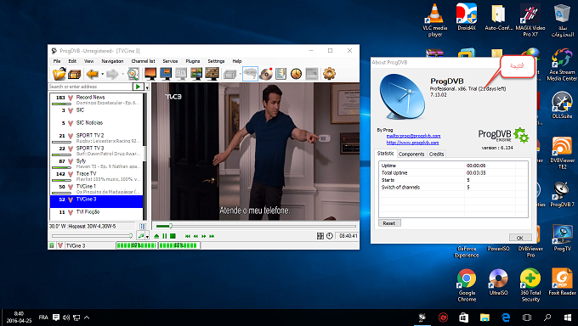
Task: Open file folder icon in ProgDVB toolbar
Action: 59,74
